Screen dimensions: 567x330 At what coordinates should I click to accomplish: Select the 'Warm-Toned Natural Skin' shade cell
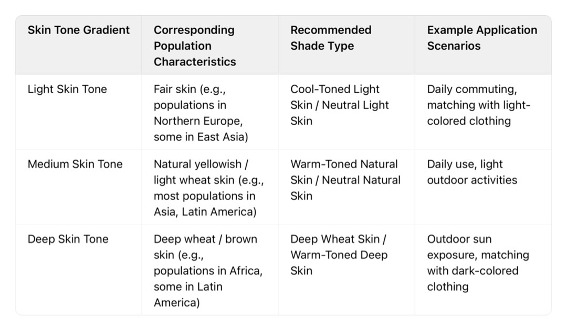click(344, 164)
